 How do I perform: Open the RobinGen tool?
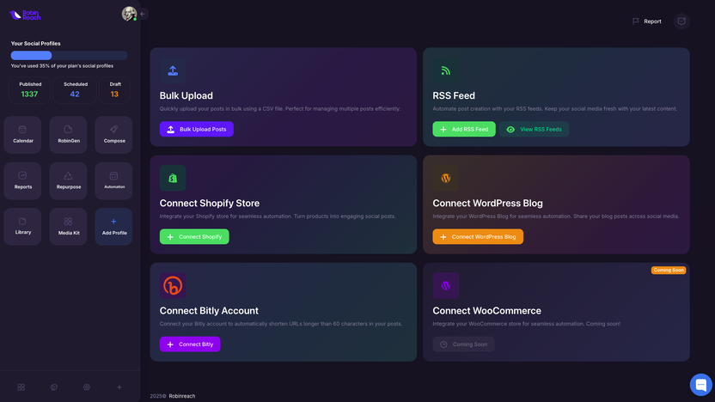click(68, 134)
